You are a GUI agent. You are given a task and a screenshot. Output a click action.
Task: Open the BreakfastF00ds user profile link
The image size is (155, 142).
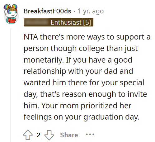tap(47, 11)
